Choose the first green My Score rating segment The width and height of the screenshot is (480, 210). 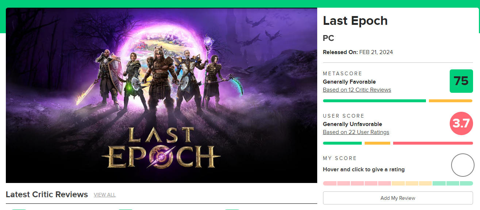(x=439, y=183)
